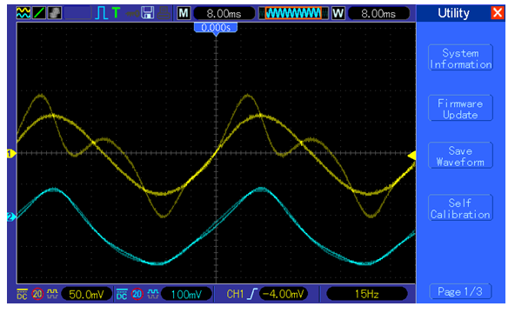Toggle CH1 bandwidth limit 20 icon
This screenshot has width=515, height=313.
click(37, 294)
